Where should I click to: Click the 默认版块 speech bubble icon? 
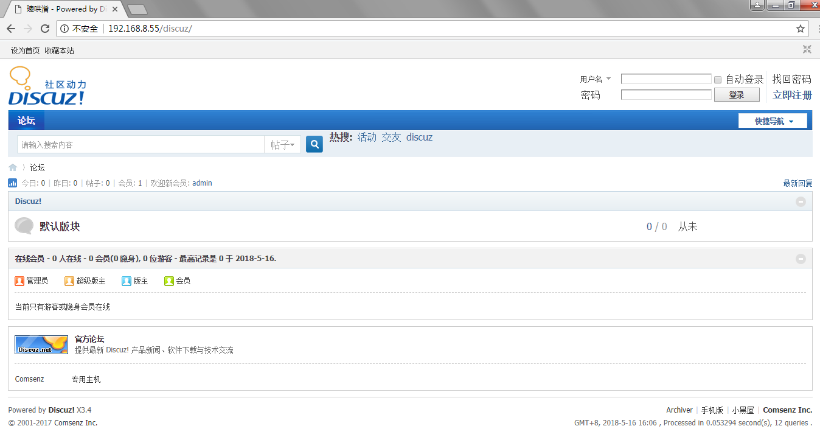pyautogui.click(x=24, y=226)
